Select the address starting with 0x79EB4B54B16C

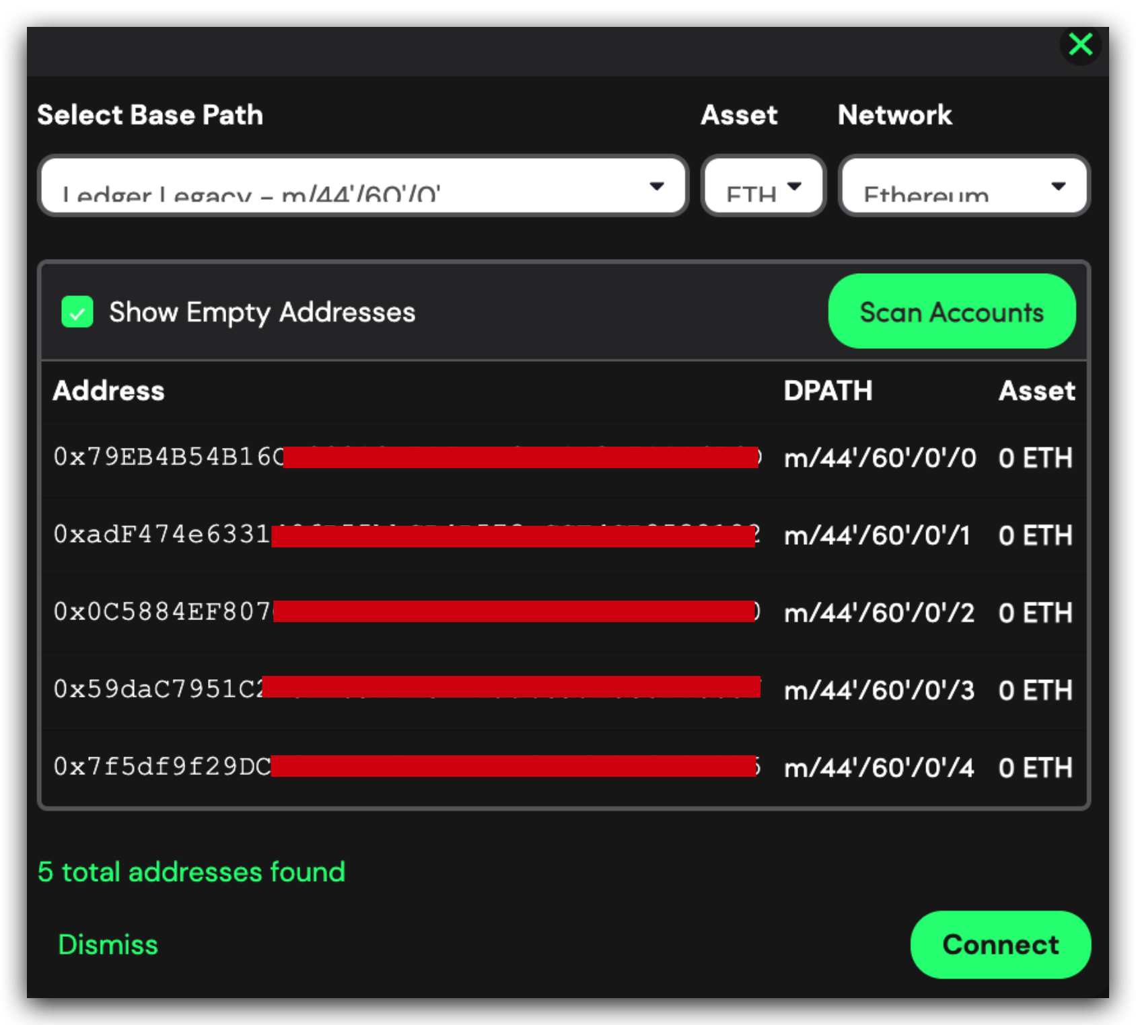[168, 457]
